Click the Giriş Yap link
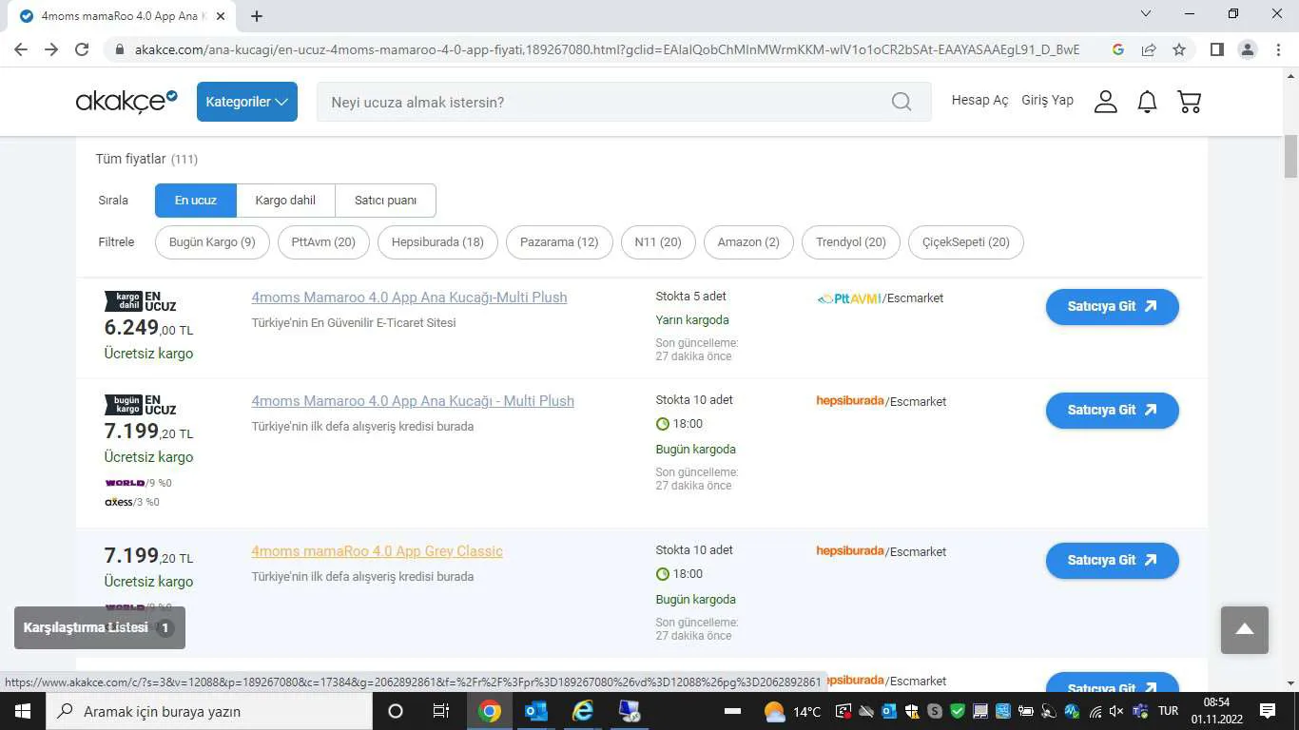 click(x=1047, y=101)
